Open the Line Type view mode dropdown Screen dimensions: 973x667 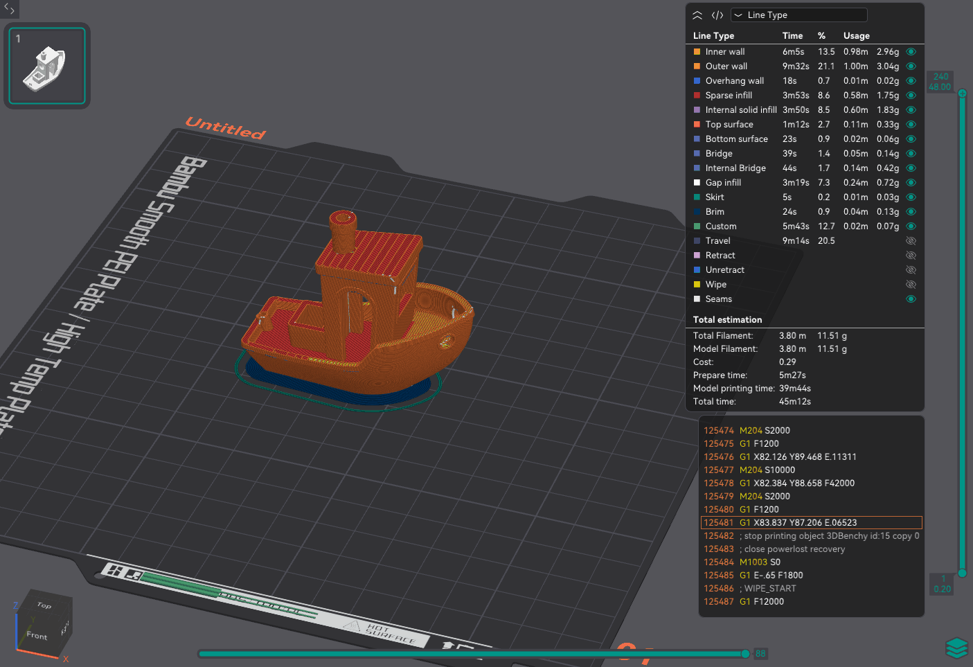[799, 15]
